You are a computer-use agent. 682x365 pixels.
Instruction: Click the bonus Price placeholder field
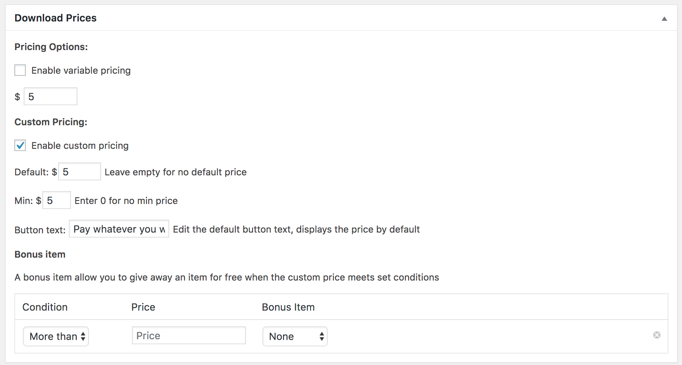[189, 336]
